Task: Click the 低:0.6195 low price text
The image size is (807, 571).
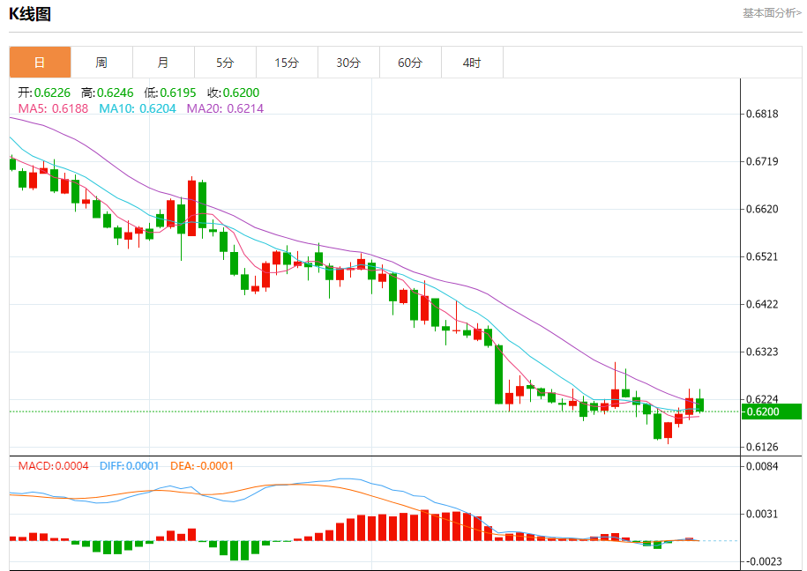Action: click(x=170, y=93)
